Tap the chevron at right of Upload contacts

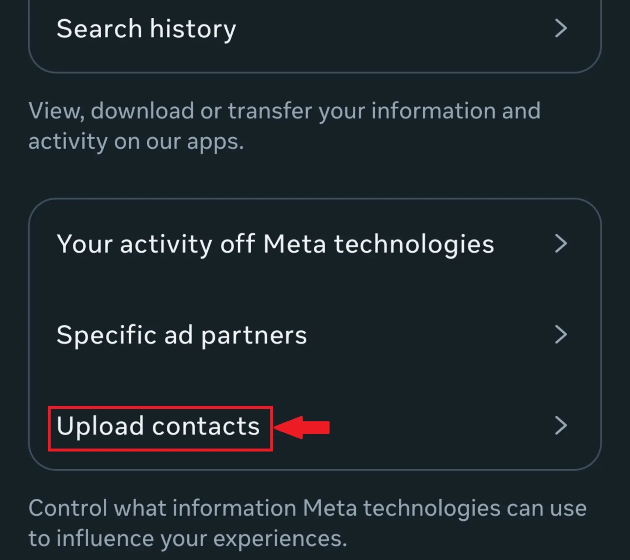tap(561, 425)
